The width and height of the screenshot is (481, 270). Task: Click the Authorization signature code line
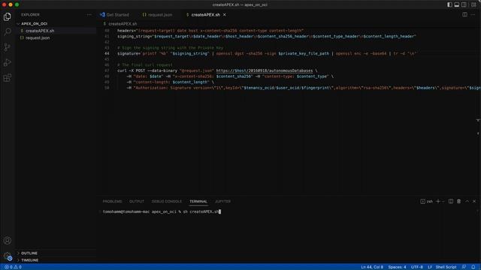coord(304,88)
